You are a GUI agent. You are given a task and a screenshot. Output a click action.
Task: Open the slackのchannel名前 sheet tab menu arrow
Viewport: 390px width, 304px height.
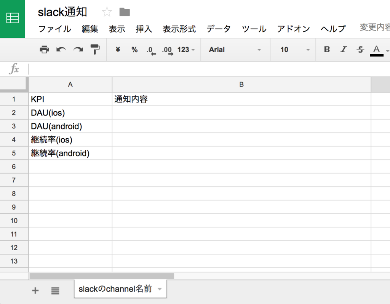pos(160,289)
